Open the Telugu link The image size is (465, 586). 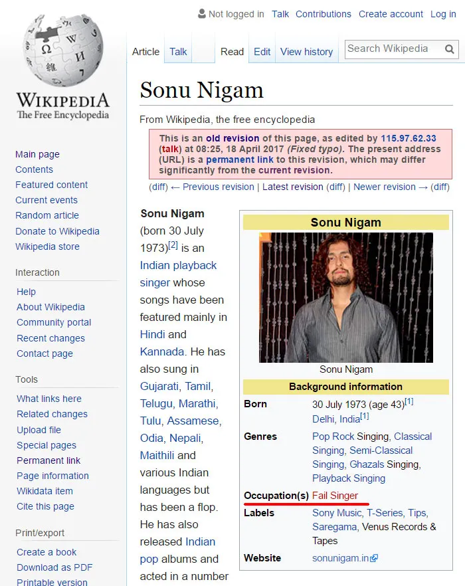156,404
